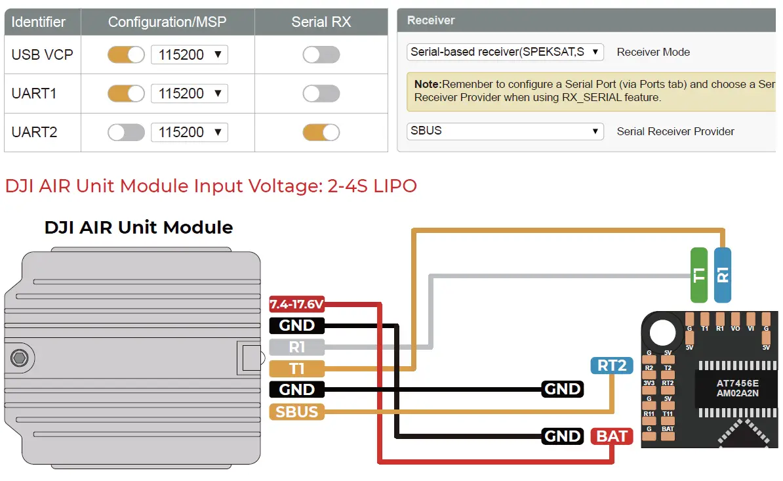Turn off UART2 Serial RX switch
This screenshot has height=481, width=783.
(321, 133)
